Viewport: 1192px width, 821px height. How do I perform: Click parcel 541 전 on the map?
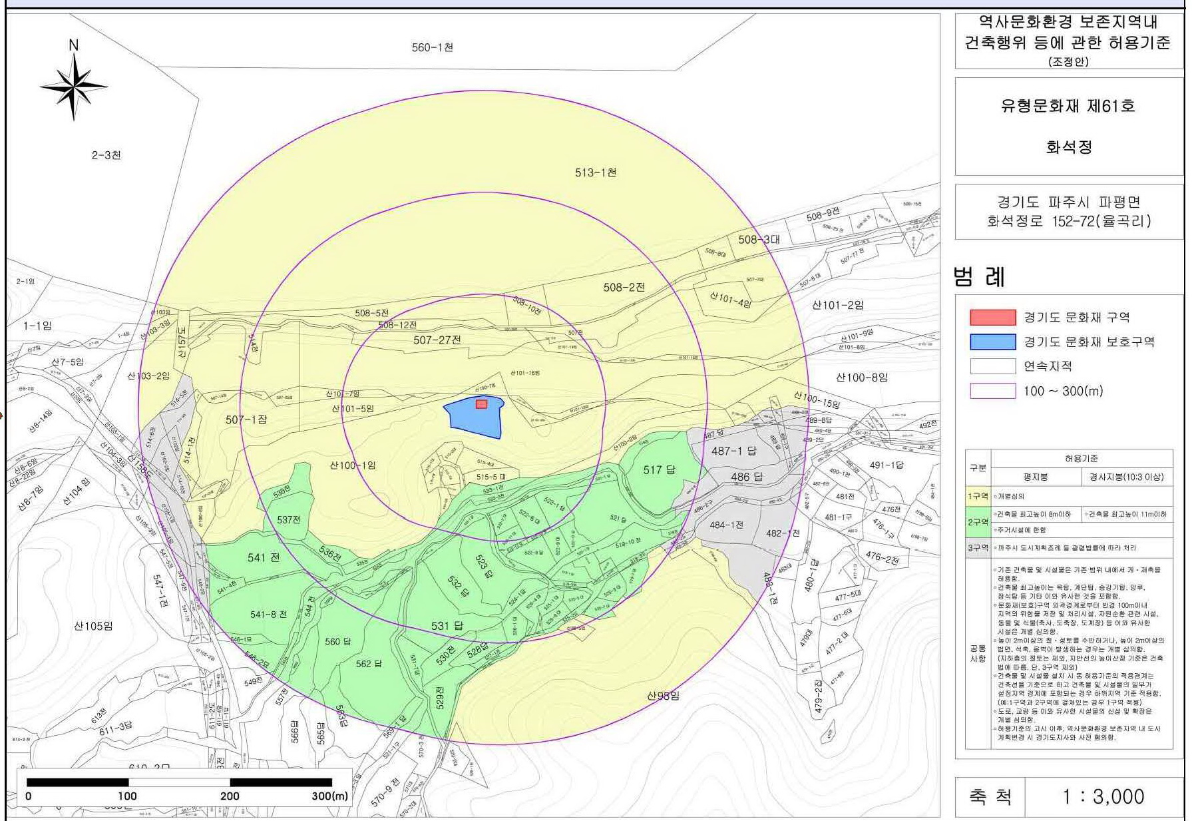pos(263,558)
